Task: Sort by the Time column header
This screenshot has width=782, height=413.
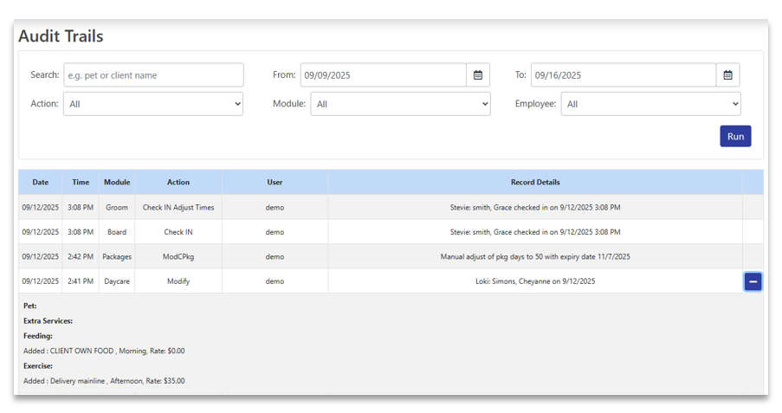Action: (81, 183)
